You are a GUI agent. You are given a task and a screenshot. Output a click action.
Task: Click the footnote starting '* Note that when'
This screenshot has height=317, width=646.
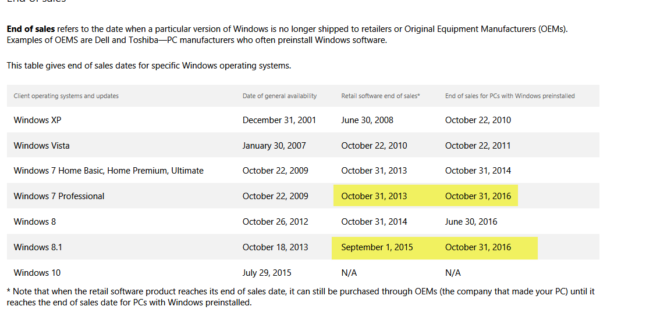[x=301, y=297]
